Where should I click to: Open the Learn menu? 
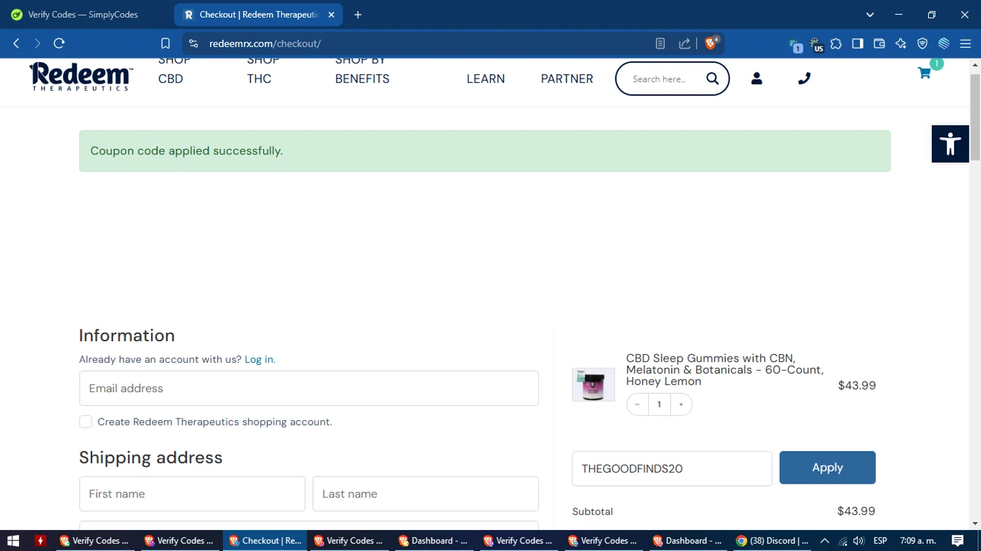pyautogui.click(x=485, y=78)
